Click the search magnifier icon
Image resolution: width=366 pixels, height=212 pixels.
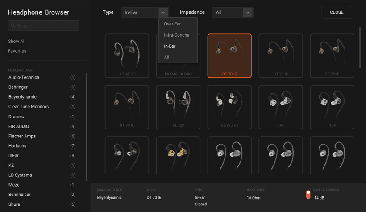pyautogui.click(x=13, y=25)
